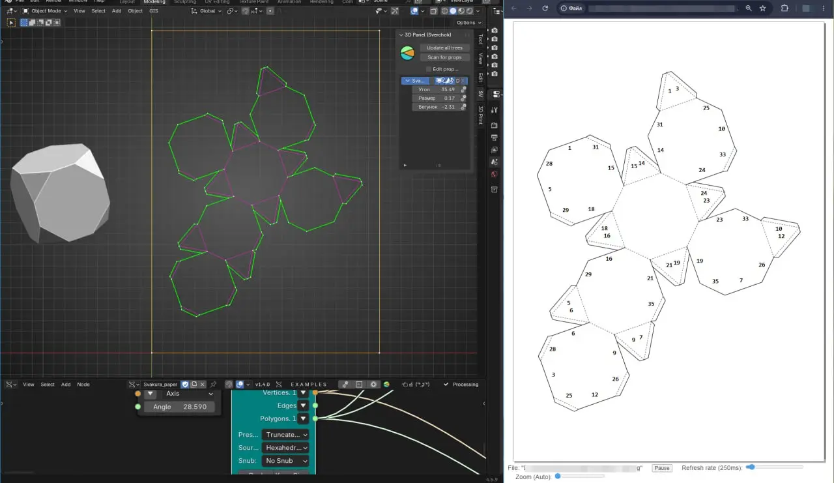Toggle viewport gizmo display

(x=395, y=11)
